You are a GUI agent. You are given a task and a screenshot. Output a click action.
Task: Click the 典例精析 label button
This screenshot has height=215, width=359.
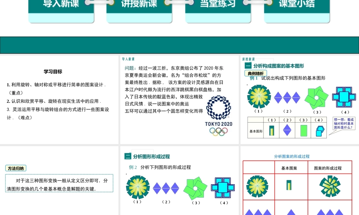pos(256,73)
